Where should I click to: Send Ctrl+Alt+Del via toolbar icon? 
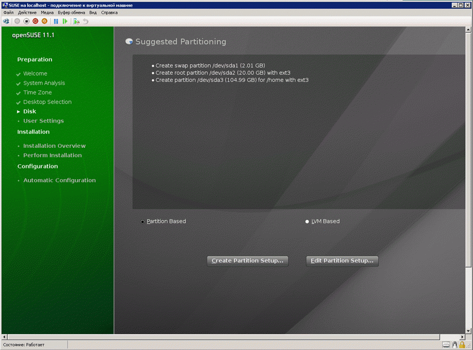point(6,21)
